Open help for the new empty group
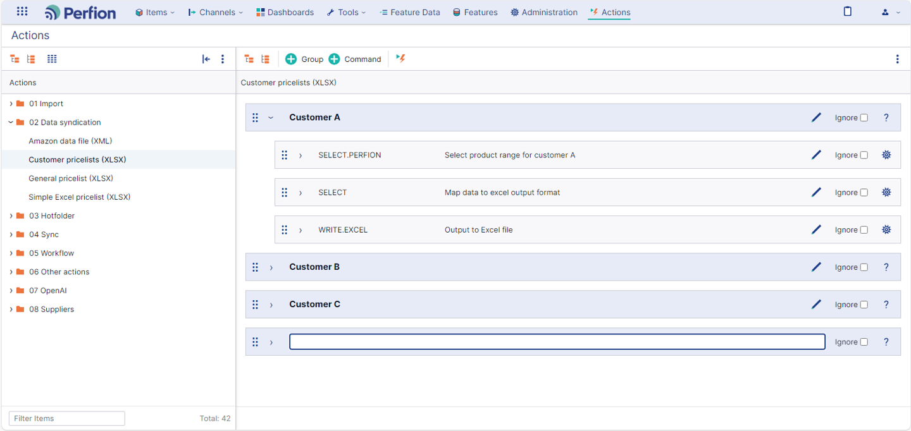 (886, 341)
